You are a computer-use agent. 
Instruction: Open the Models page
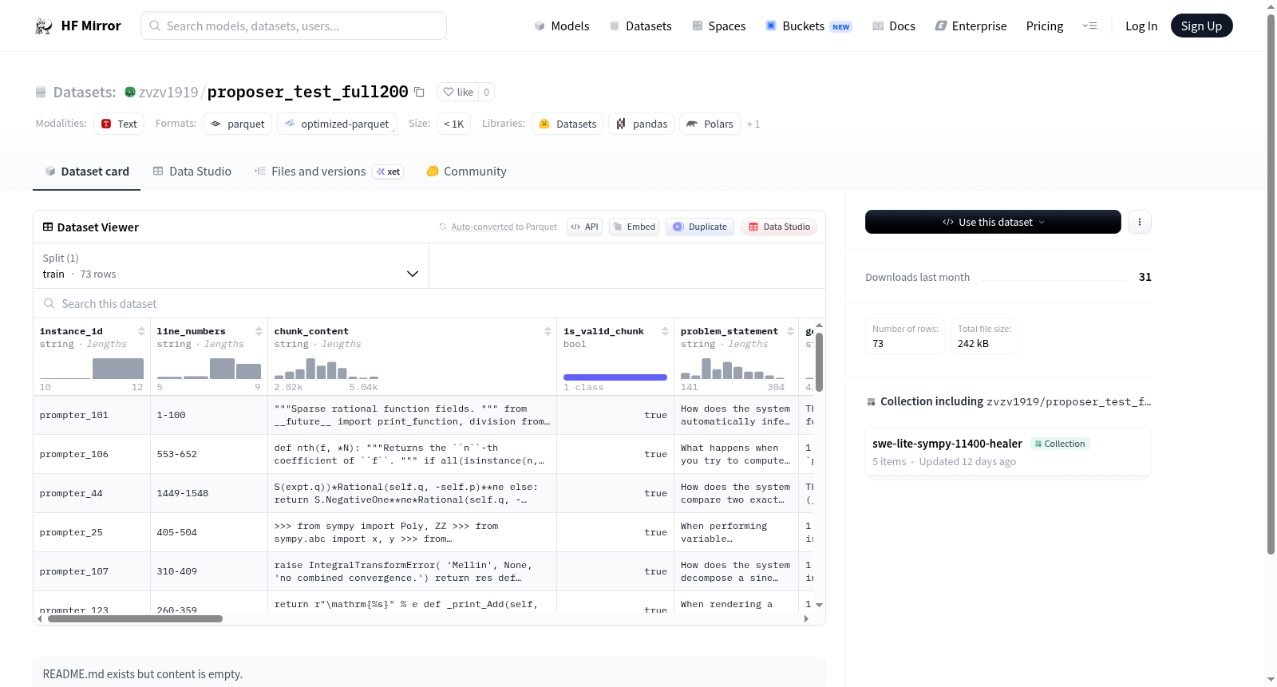[x=562, y=26]
